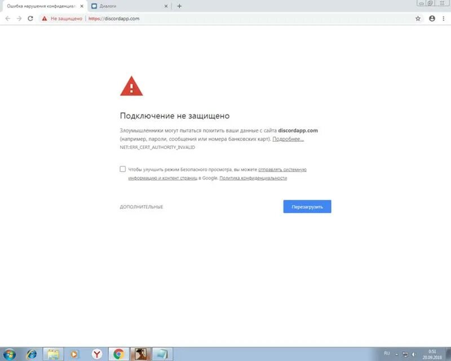Bookmark the page with star icon

point(418,19)
